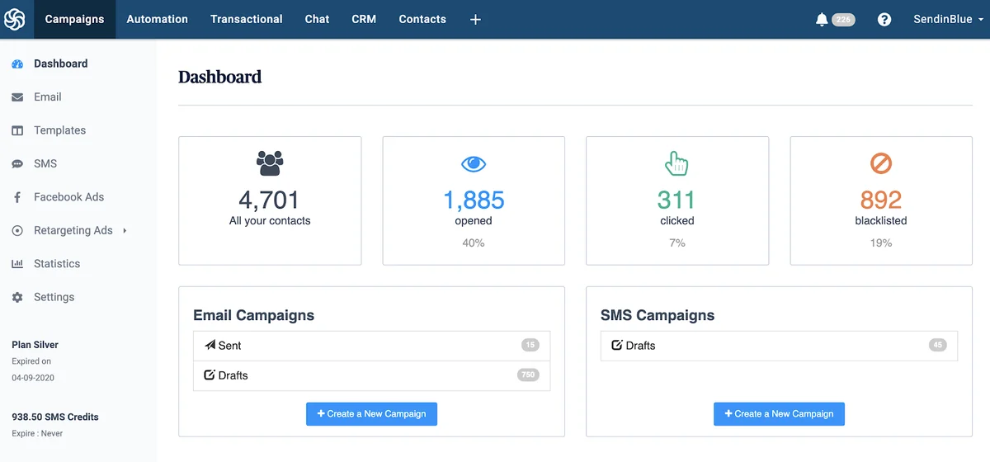Open SMS campaign Drafts row
Viewport: 990px width, 462px height.
coord(779,346)
